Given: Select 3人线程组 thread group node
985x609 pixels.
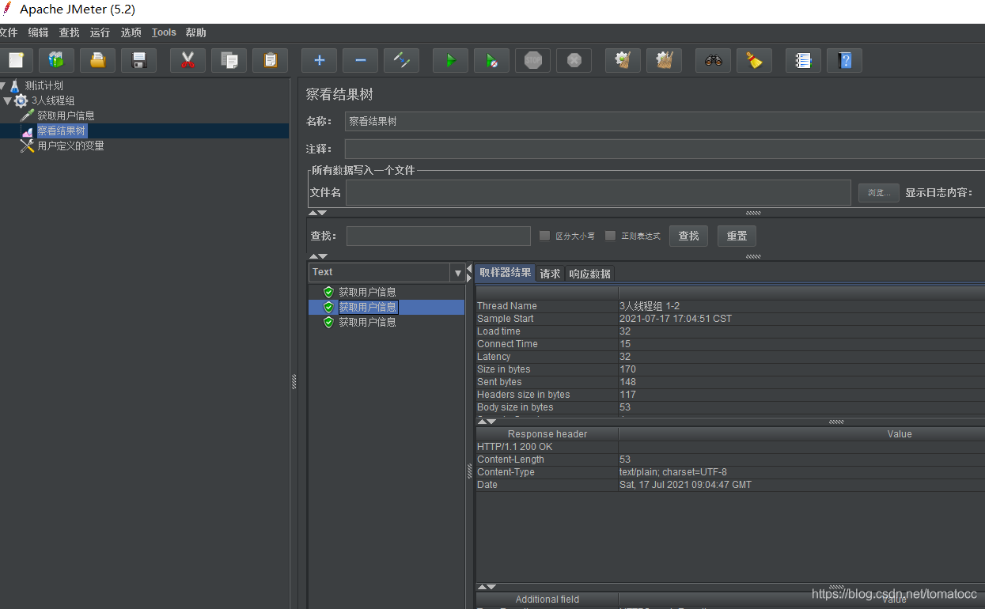Looking at the screenshot, I should click(x=53, y=100).
